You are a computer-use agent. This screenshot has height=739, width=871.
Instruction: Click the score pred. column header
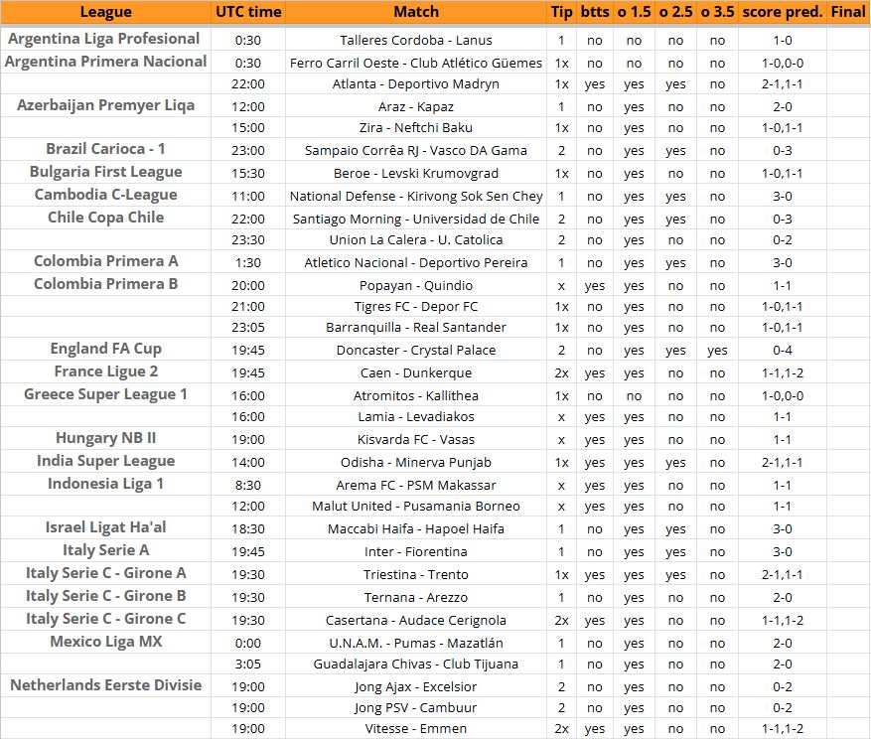(783, 12)
